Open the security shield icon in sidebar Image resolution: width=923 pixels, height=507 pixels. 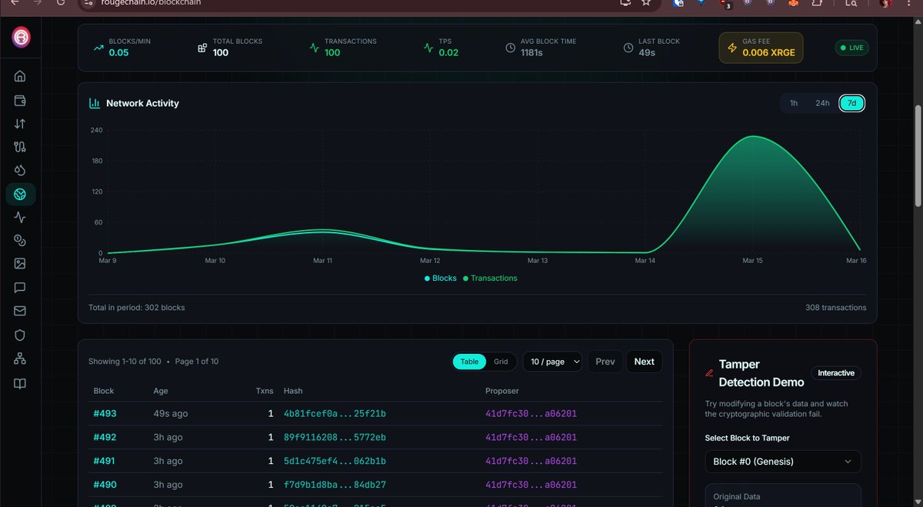coord(19,334)
